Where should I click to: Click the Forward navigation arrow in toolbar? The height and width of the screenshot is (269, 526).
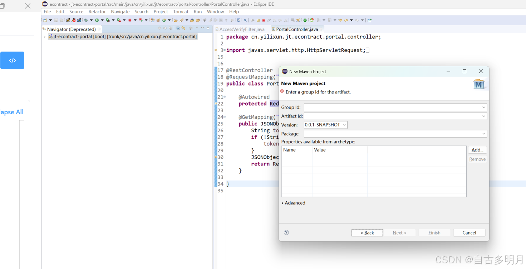tap(357, 20)
